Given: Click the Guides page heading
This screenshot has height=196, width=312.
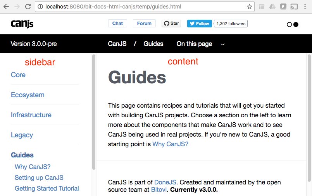Looking at the screenshot, I should 137,78.
